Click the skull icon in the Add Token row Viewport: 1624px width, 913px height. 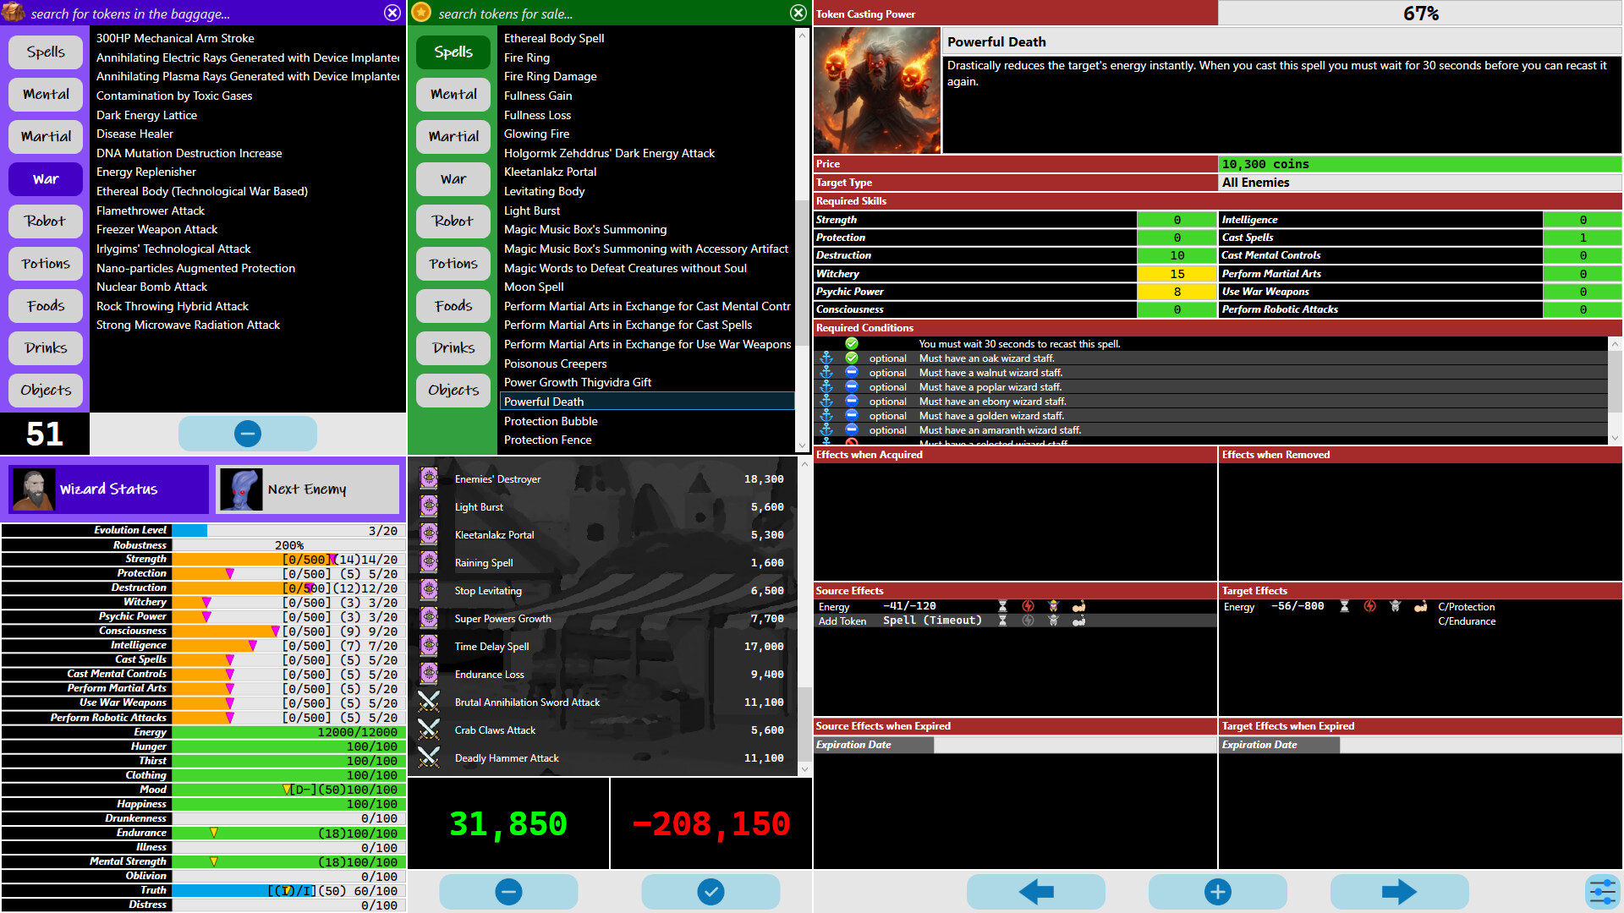click(1054, 620)
